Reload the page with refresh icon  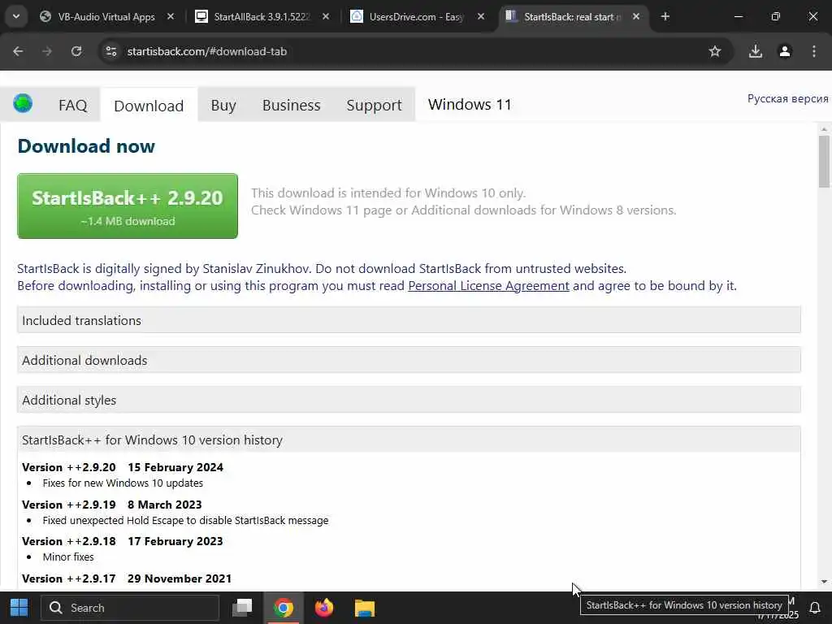pos(76,51)
